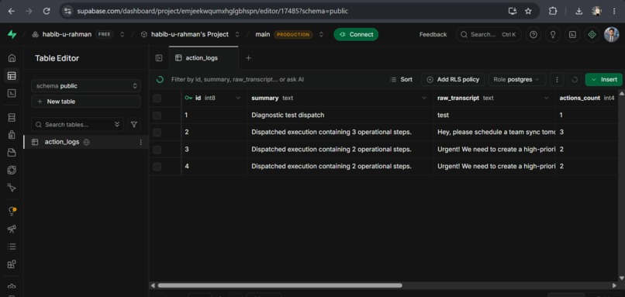Image resolution: width=625 pixels, height=297 pixels.
Task: Expand the branch switcher beside main PRODUCTION
Action: (x=321, y=35)
